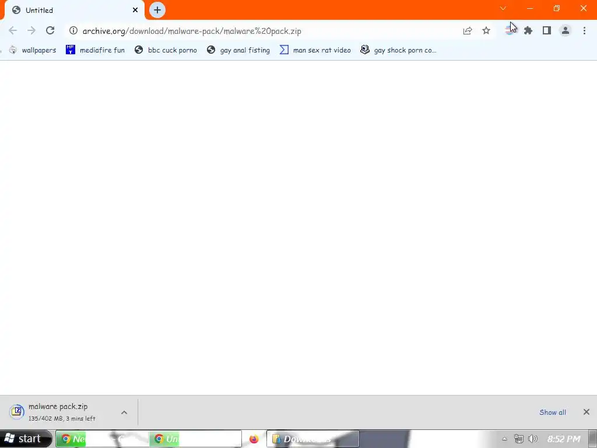Open the mediafire fun bookmark

coord(95,50)
